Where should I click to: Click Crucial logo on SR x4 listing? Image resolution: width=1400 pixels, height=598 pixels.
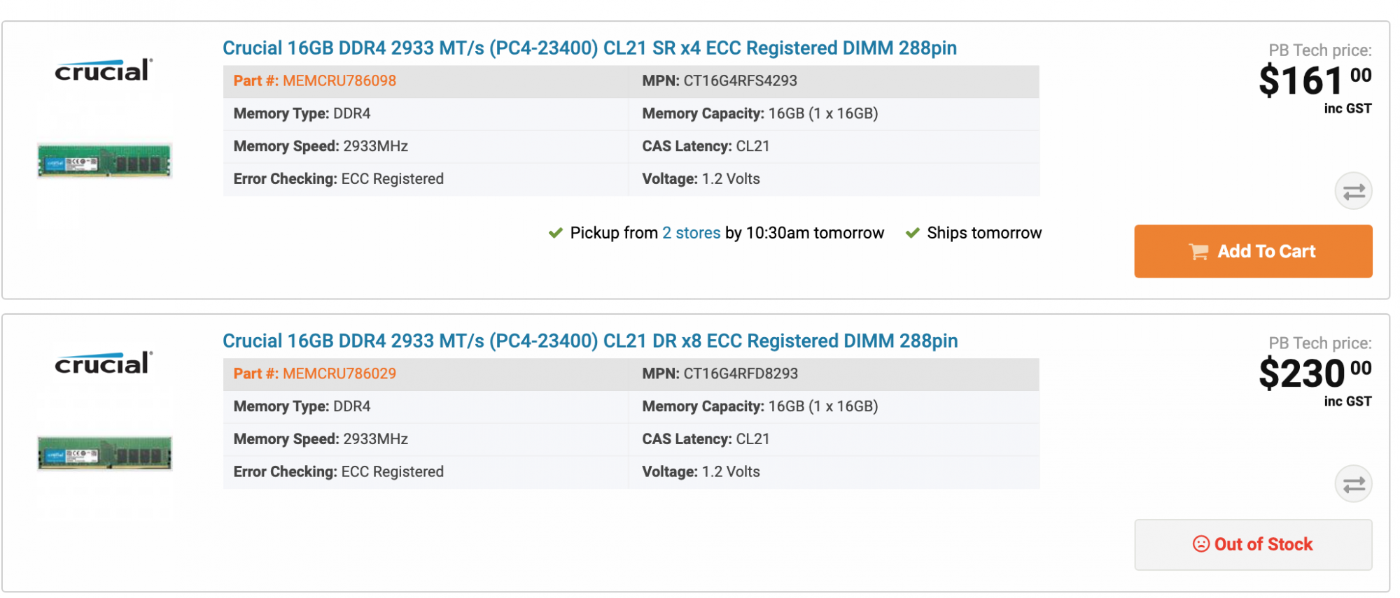(104, 70)
